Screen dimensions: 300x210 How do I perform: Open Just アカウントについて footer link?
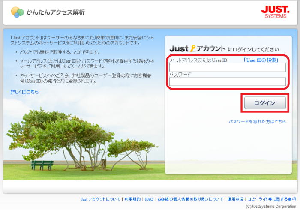[101, 199]
